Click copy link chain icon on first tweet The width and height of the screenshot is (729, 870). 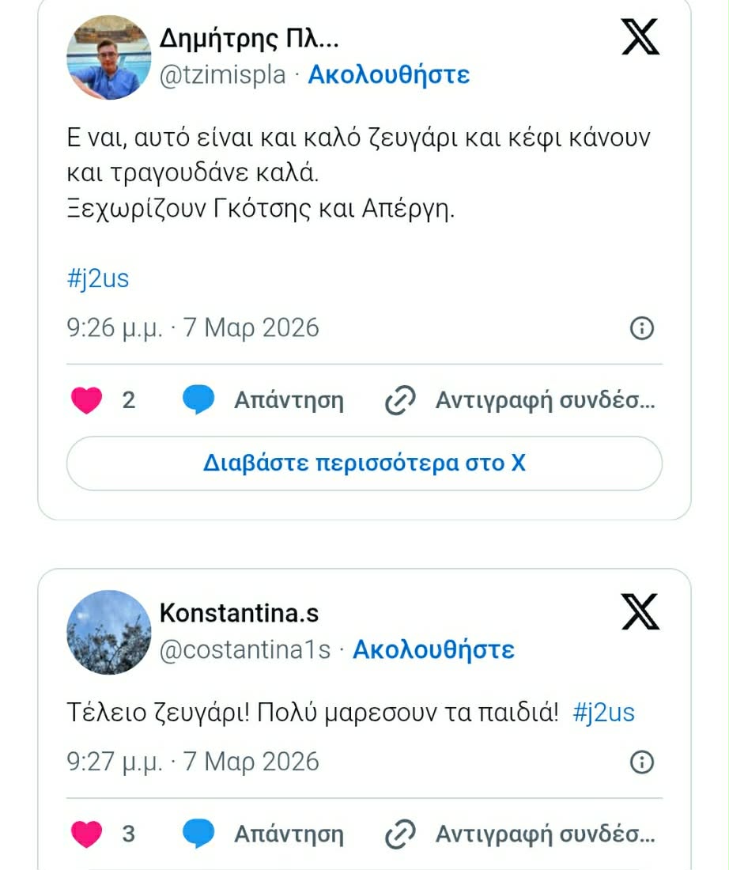[x=400, y=401]
